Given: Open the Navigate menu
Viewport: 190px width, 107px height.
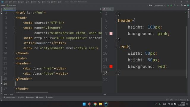Looking at the screenshot, I should pyautogui.click(x=21, y=2).
